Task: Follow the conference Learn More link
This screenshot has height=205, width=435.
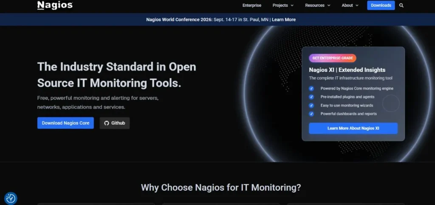Action: click(284, 20)
